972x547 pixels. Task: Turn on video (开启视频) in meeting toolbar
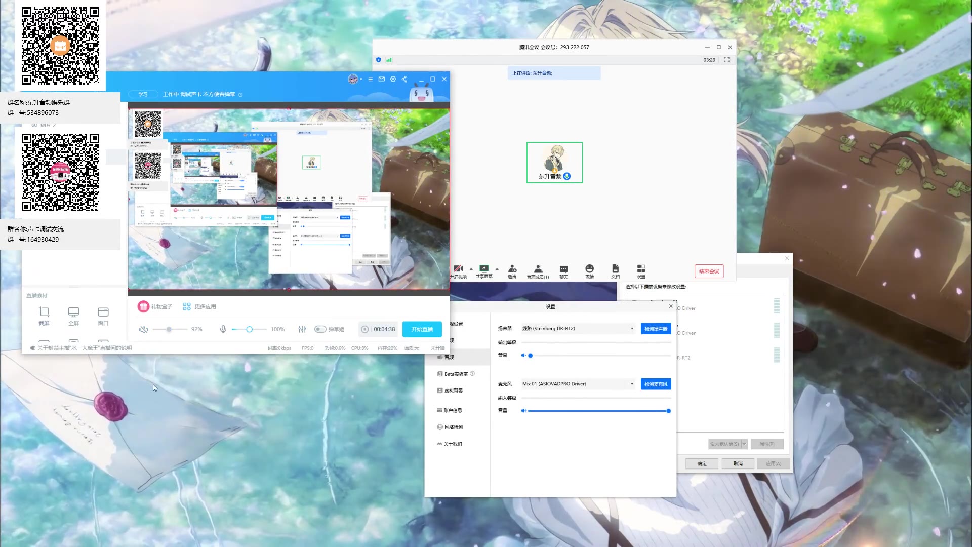pyautogui.click(x=458, y=271)
